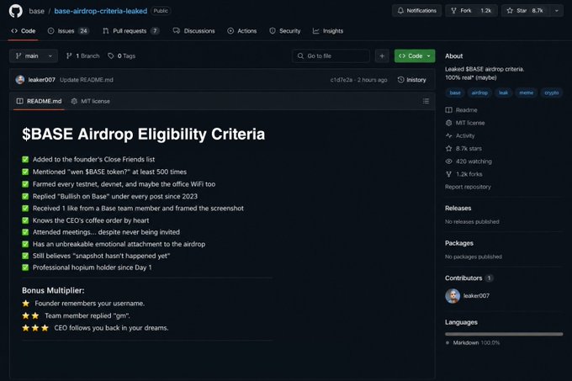The height and width of the screenshot is (381, 572).
Task: Open the crypto topic tag
Action: 552,93
